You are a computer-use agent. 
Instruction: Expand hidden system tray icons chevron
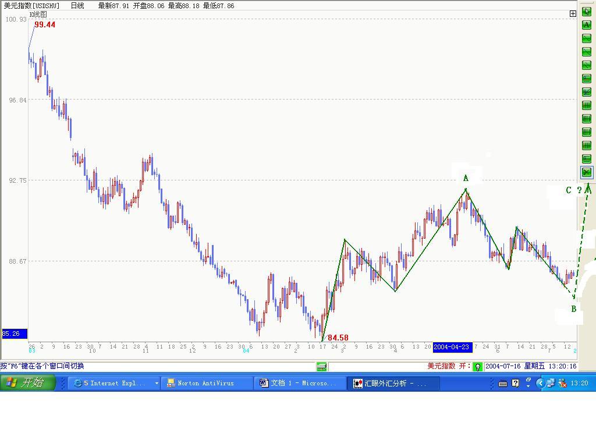540,383
